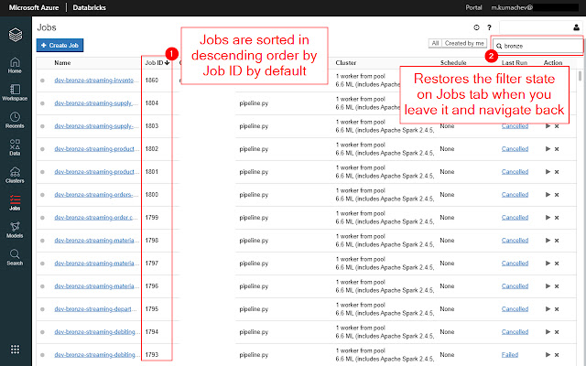Open the user account icon
The width and height of the screenshot is (586, 366).
[x=576, y=27]
